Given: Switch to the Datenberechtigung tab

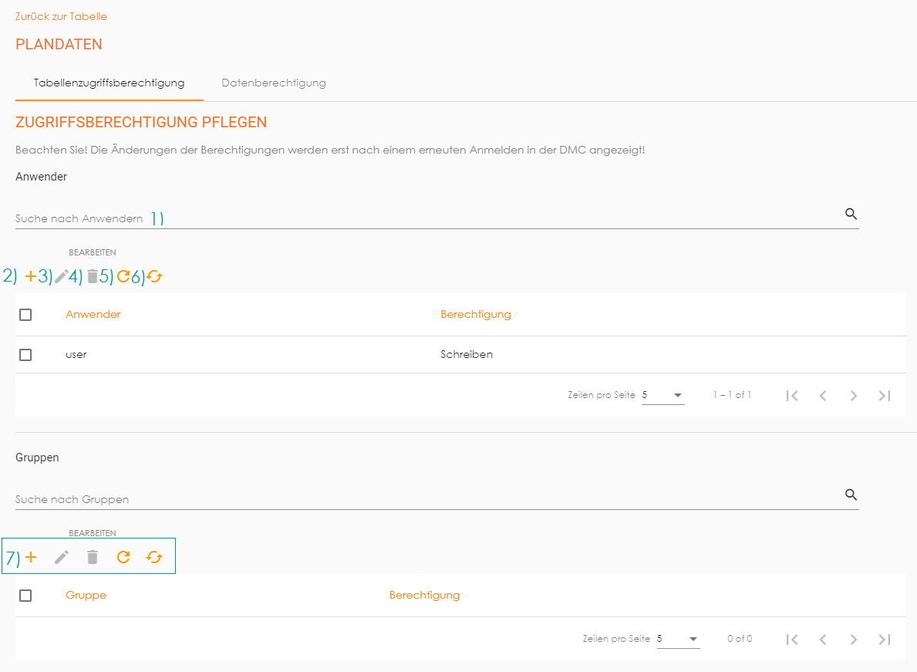Looking at the screenshot, I should coord(273,83).
